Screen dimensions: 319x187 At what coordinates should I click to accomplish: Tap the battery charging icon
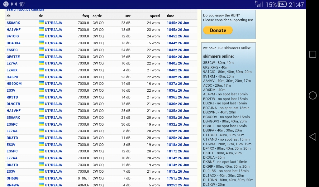pos(282,4)
